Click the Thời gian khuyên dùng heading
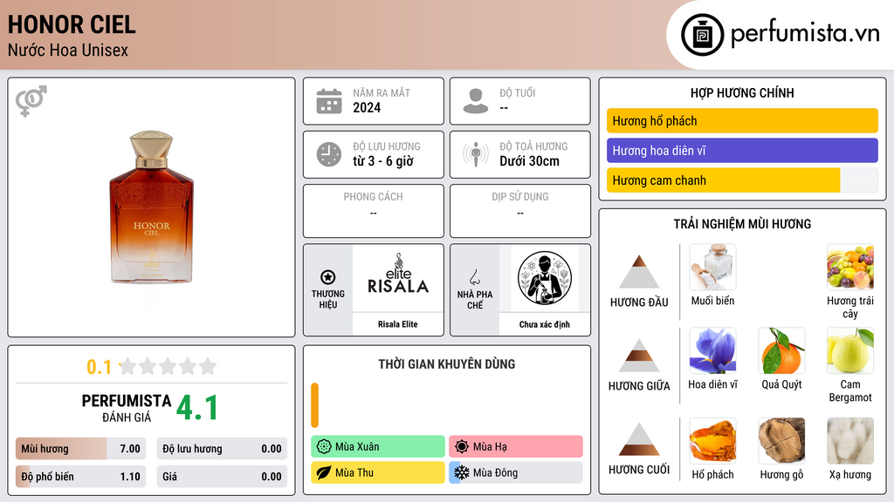The height and width of the screenshot is (502, 894). click(447, 364)
